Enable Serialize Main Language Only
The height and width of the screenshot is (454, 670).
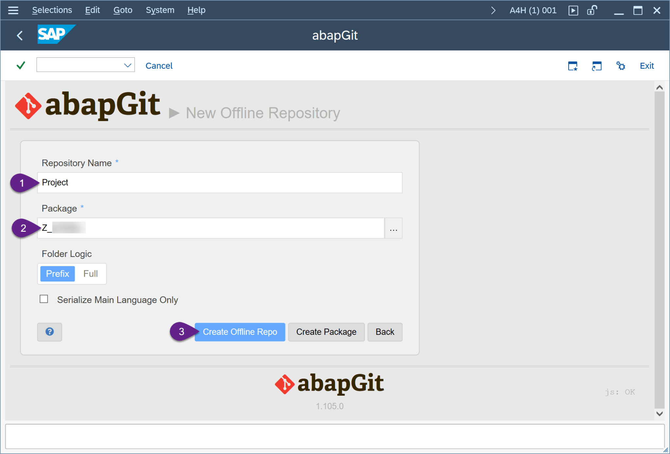point(44,299)
